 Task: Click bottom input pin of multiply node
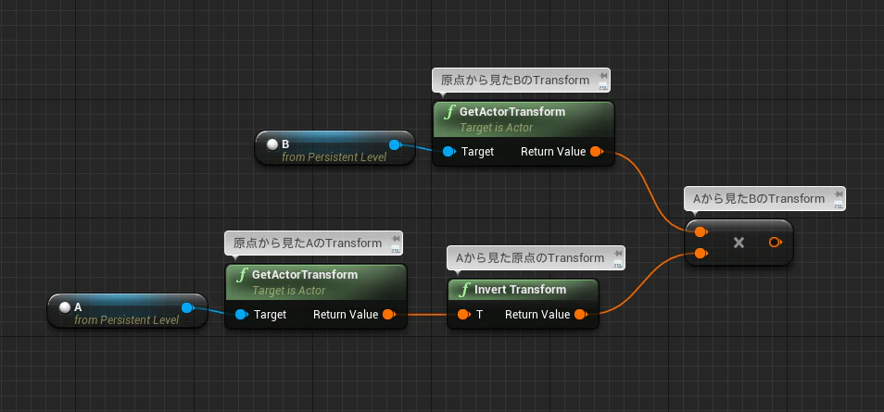point(701,254)
